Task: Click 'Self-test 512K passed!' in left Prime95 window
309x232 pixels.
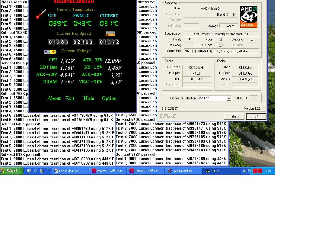Action: (20, 155)
